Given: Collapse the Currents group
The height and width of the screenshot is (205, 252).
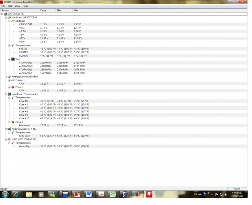Looking at the screenshot, I should 9,80.
